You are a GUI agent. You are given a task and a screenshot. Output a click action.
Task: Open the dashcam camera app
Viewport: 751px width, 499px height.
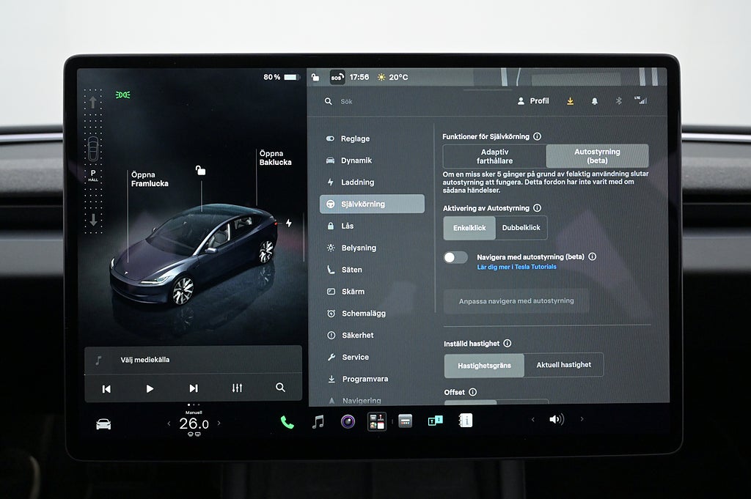coord(348,421)
